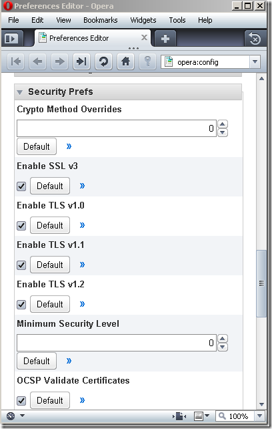Viewport: 272px width, 429px height.
Task: Open the Widgets menu
Action: click(x=143, y=20)
